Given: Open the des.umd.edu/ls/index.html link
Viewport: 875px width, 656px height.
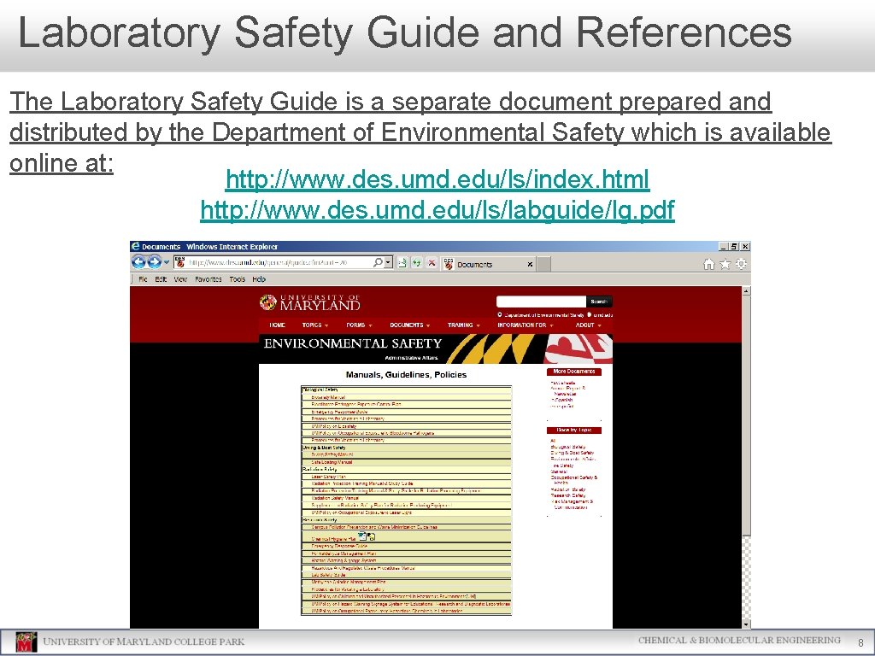Looking at the screenshot, I should [437, 179].
